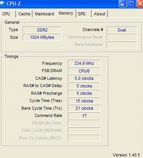Click the grayed Performance Mode label
Viewport: 143px width, 158px height.
[x=85, y=37]
